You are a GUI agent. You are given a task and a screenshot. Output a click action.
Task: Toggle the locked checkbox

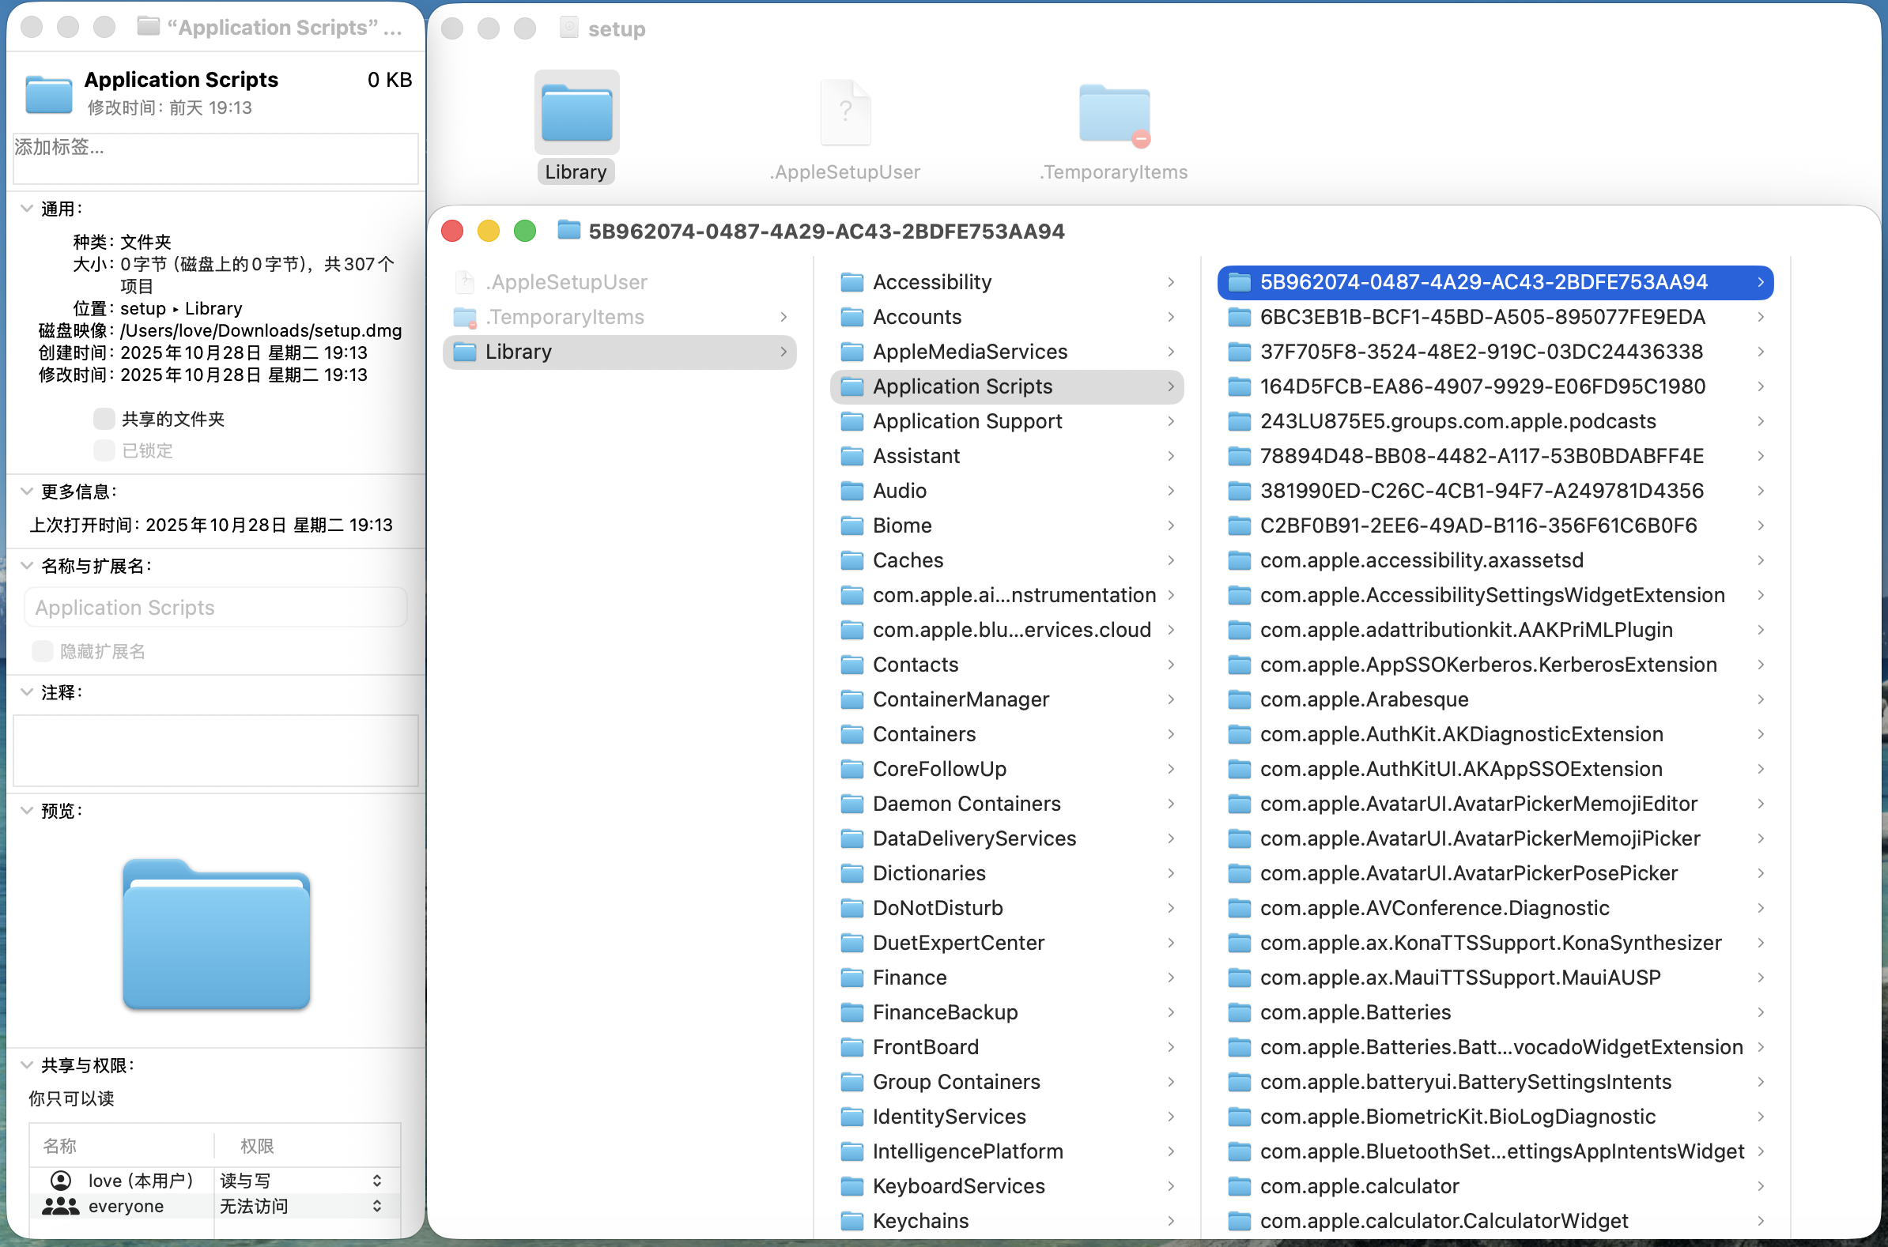(104, 451)
